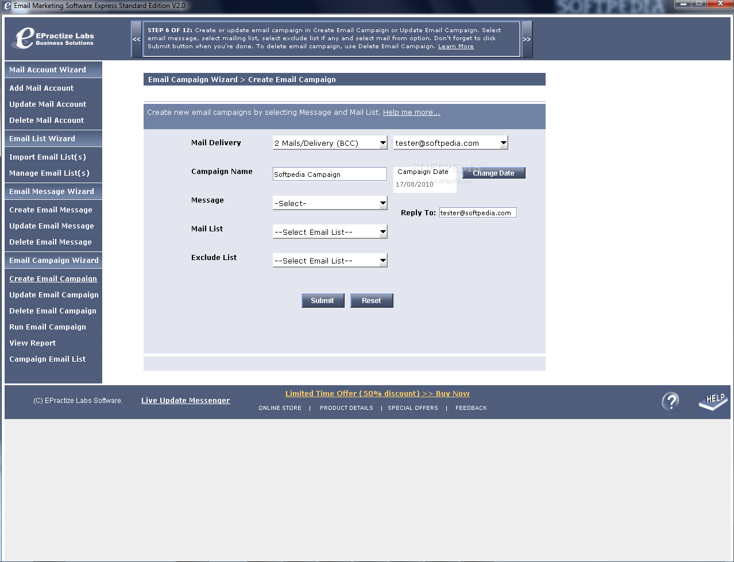
Task: Click the Reply To email field
Action: click(478, 212)
